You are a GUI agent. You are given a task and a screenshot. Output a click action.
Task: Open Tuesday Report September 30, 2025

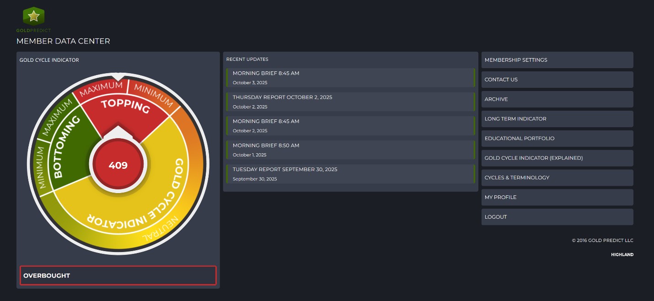pos(351,174)
